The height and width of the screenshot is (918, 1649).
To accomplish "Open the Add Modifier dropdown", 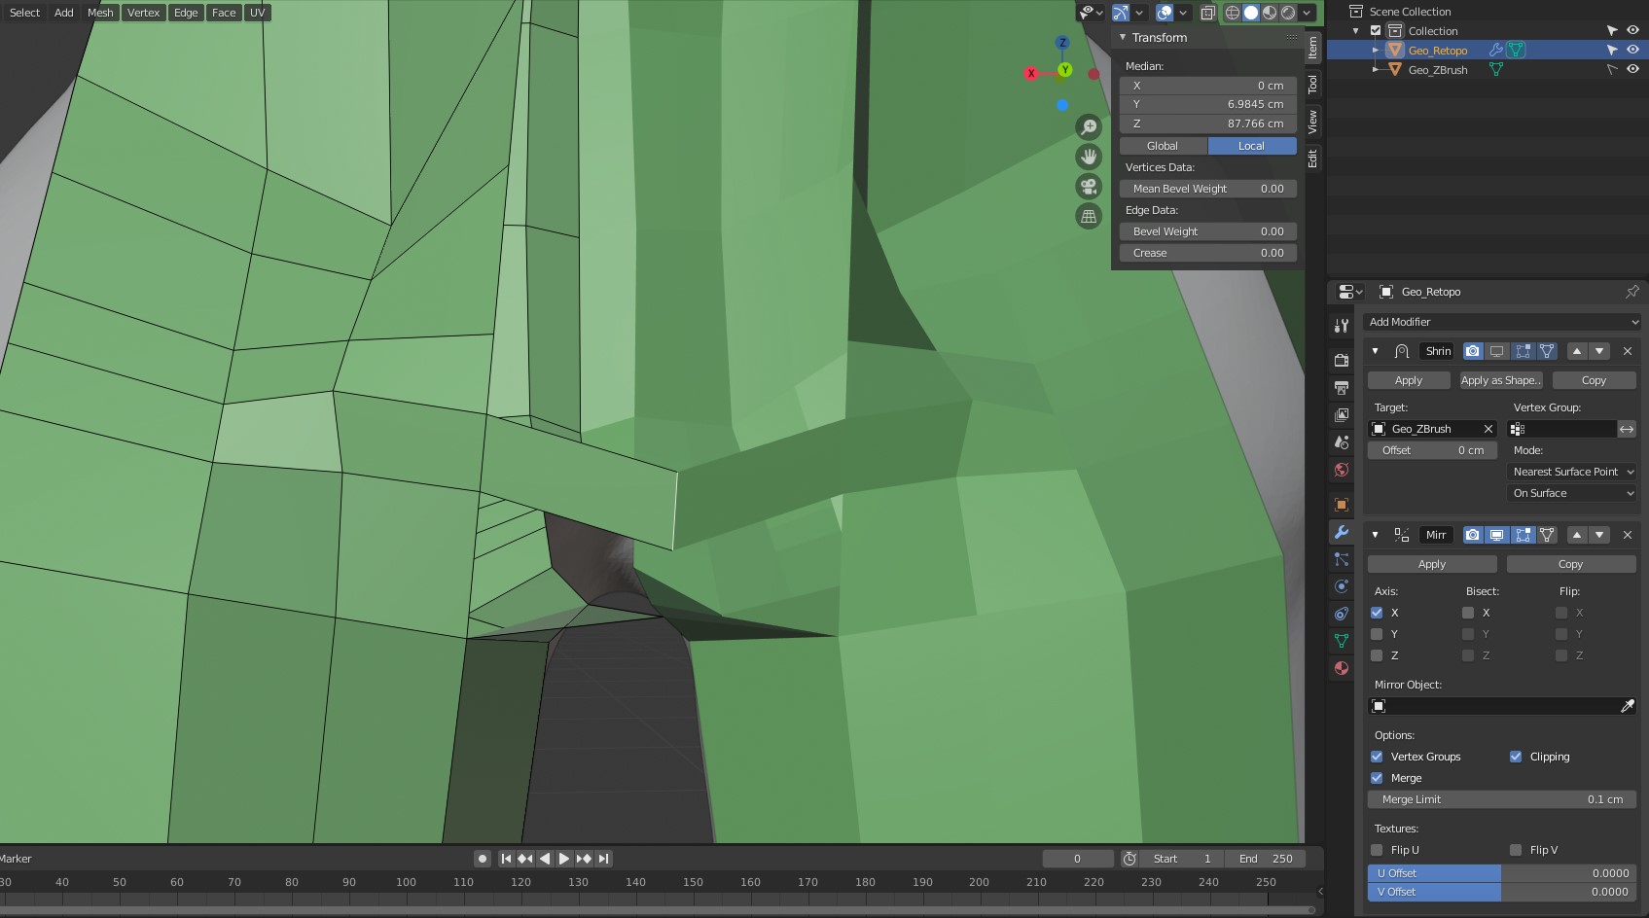I will (1503, 322).
